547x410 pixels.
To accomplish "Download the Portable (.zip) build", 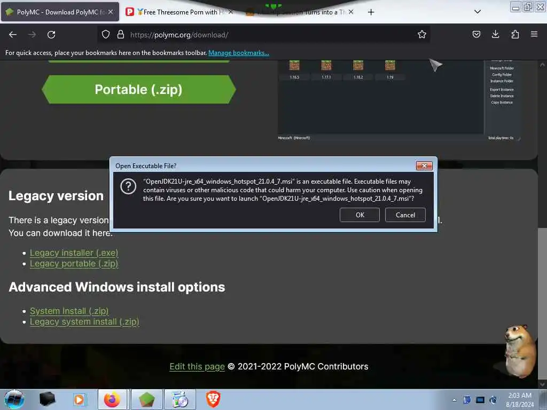I will tap(138, 90).
